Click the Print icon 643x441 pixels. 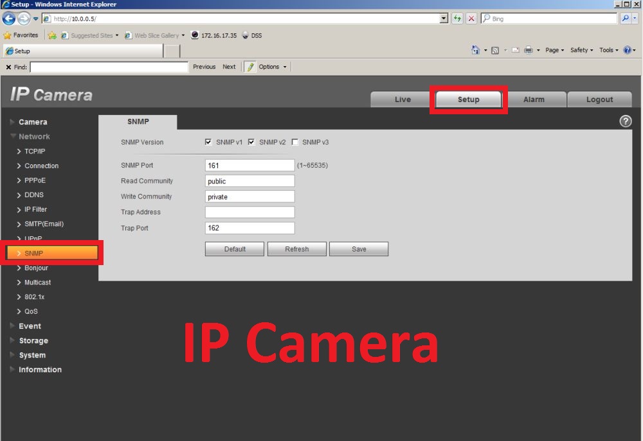tap(528, 50)
